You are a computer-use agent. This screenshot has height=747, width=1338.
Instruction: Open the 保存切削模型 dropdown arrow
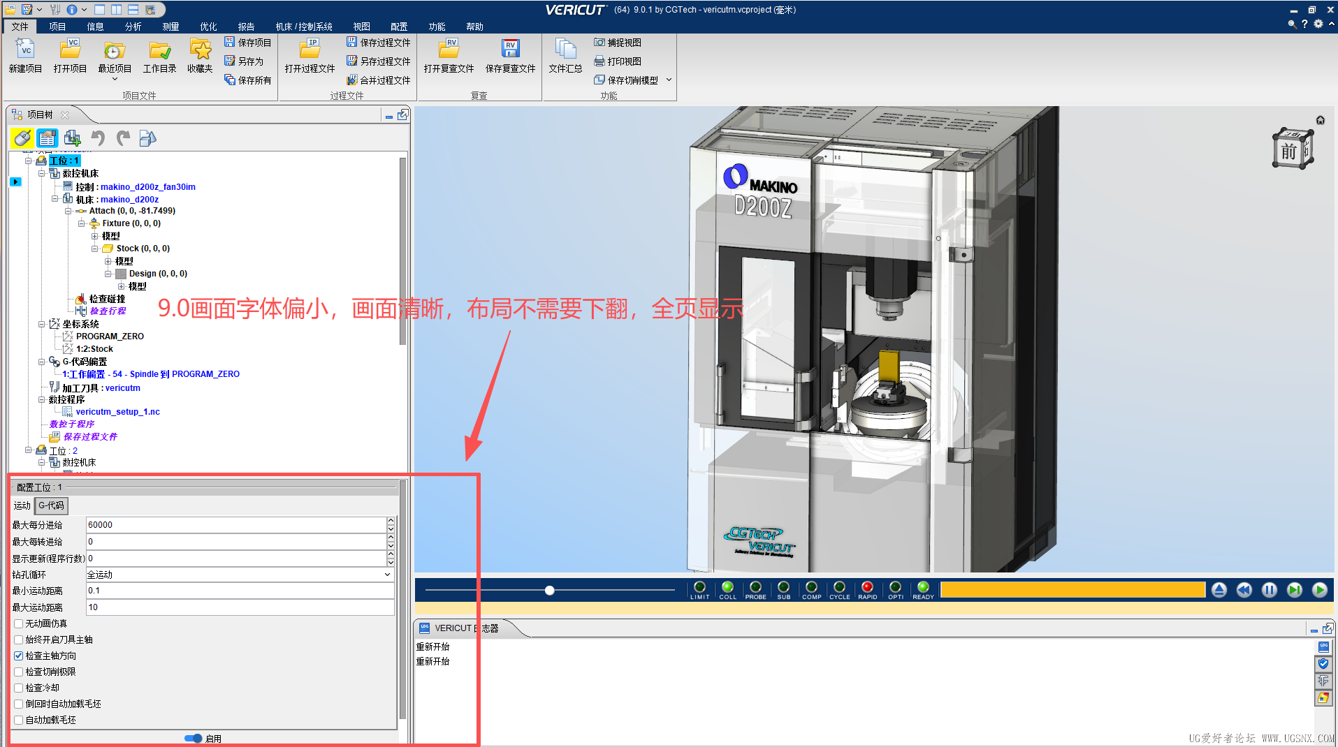coord(669,80)
